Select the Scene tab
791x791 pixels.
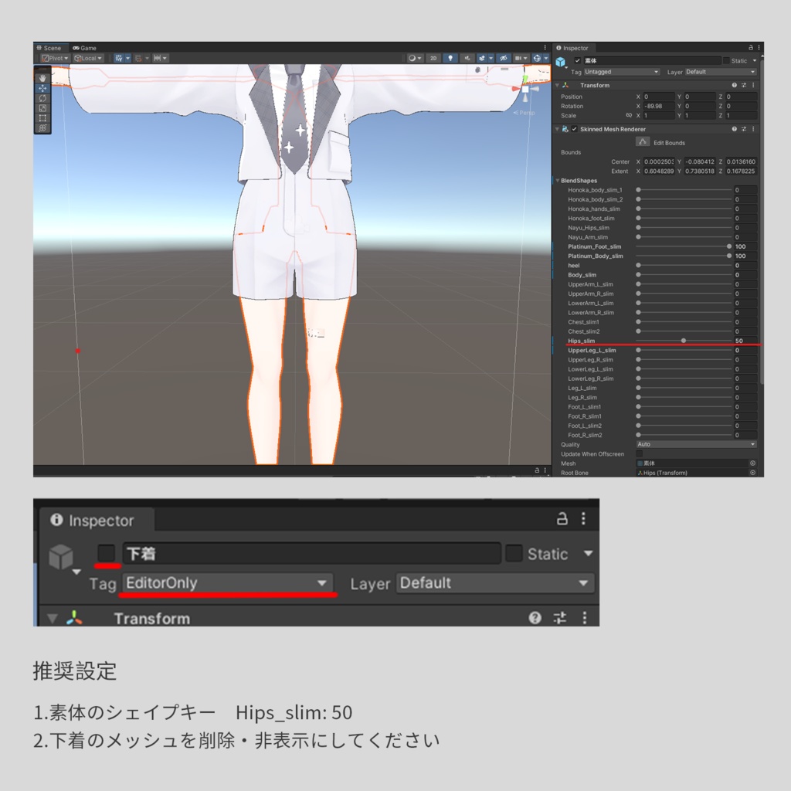coord(50,48)
